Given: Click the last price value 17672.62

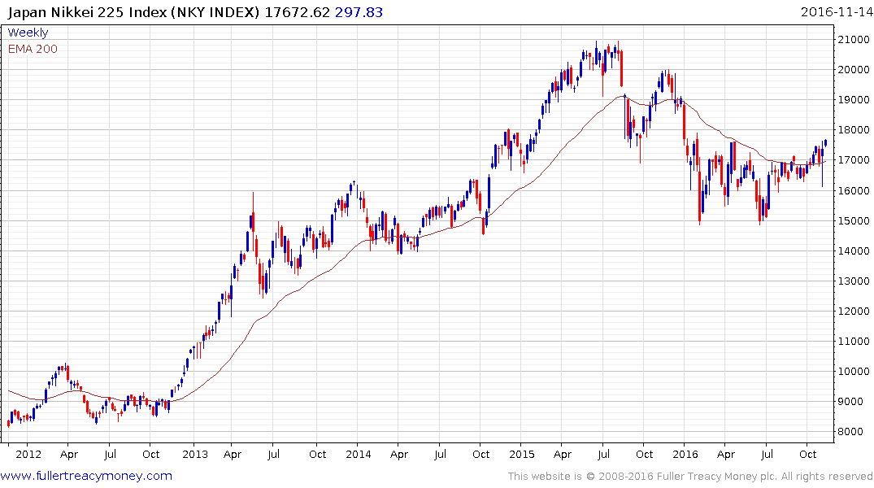Looking at the screenshot, I should (297, 12).
